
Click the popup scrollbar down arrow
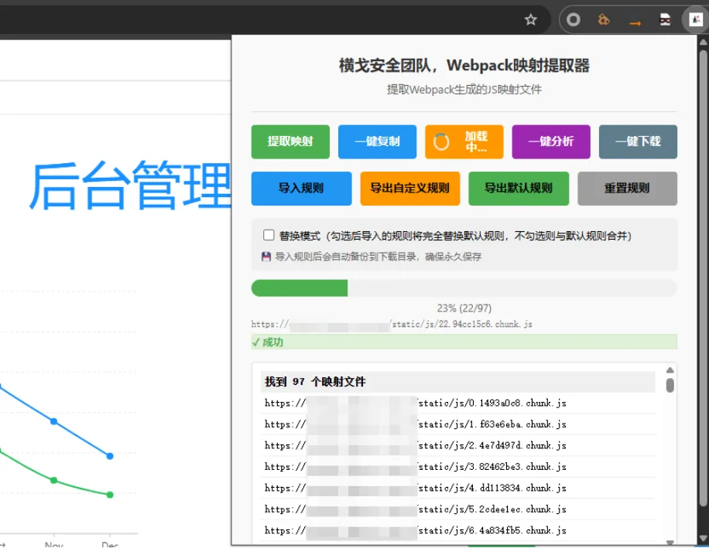(x=703, y=539)
